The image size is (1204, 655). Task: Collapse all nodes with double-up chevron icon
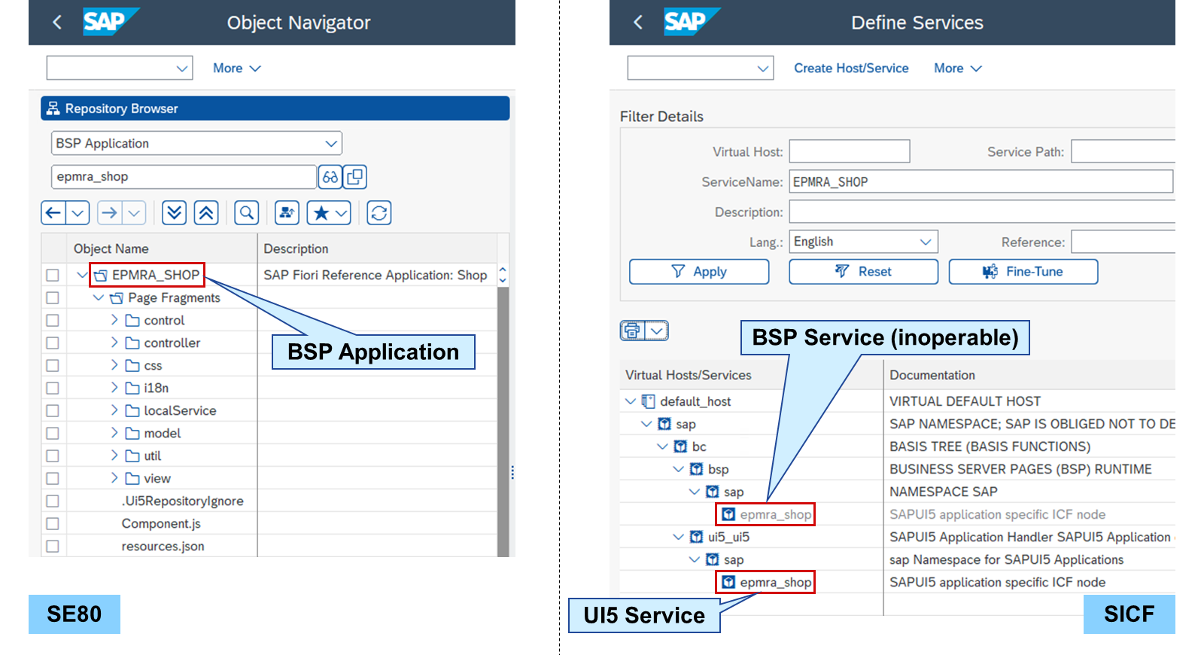click(x=206, y=213)
